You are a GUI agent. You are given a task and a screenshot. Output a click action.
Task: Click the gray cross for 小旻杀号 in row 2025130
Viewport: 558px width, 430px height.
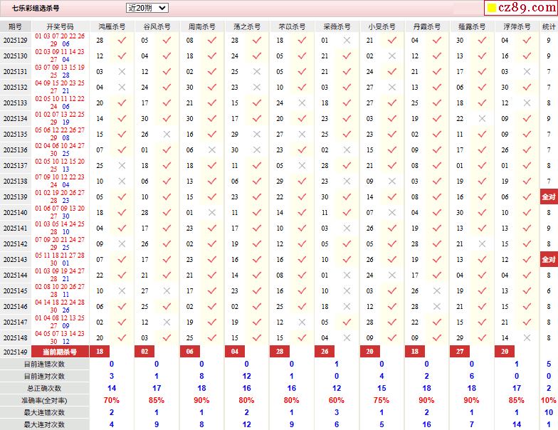[x=391, y=56]
